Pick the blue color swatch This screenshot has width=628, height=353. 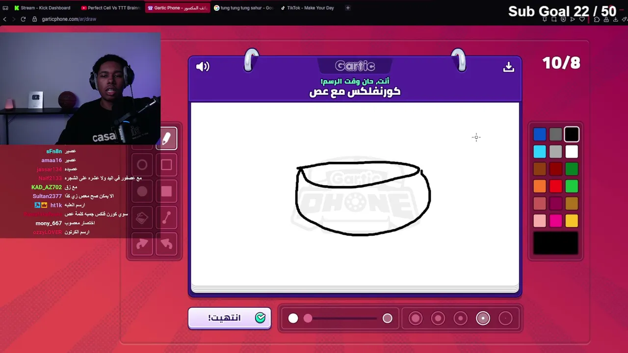coord(540,134)
